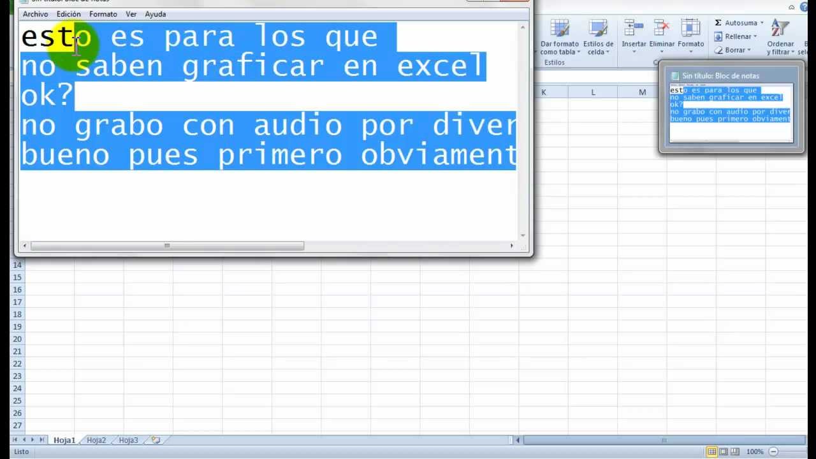
Task: Switch to Normal view icon
Action: coord(712,451)
